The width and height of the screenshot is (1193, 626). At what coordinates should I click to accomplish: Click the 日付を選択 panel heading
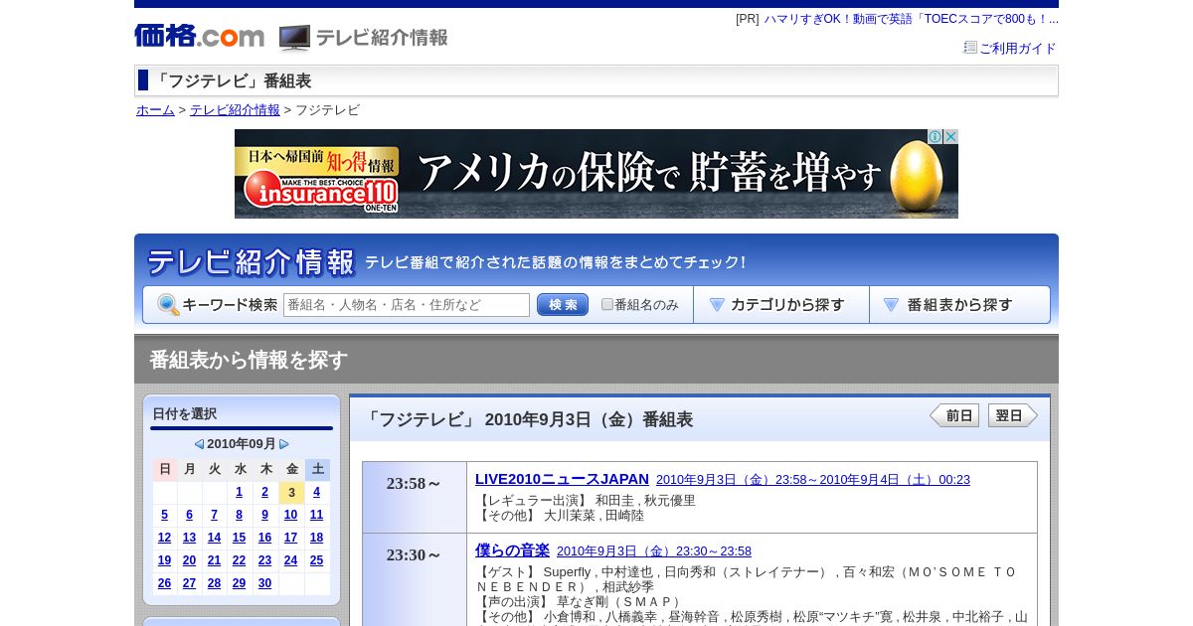[x=185, y=413]
